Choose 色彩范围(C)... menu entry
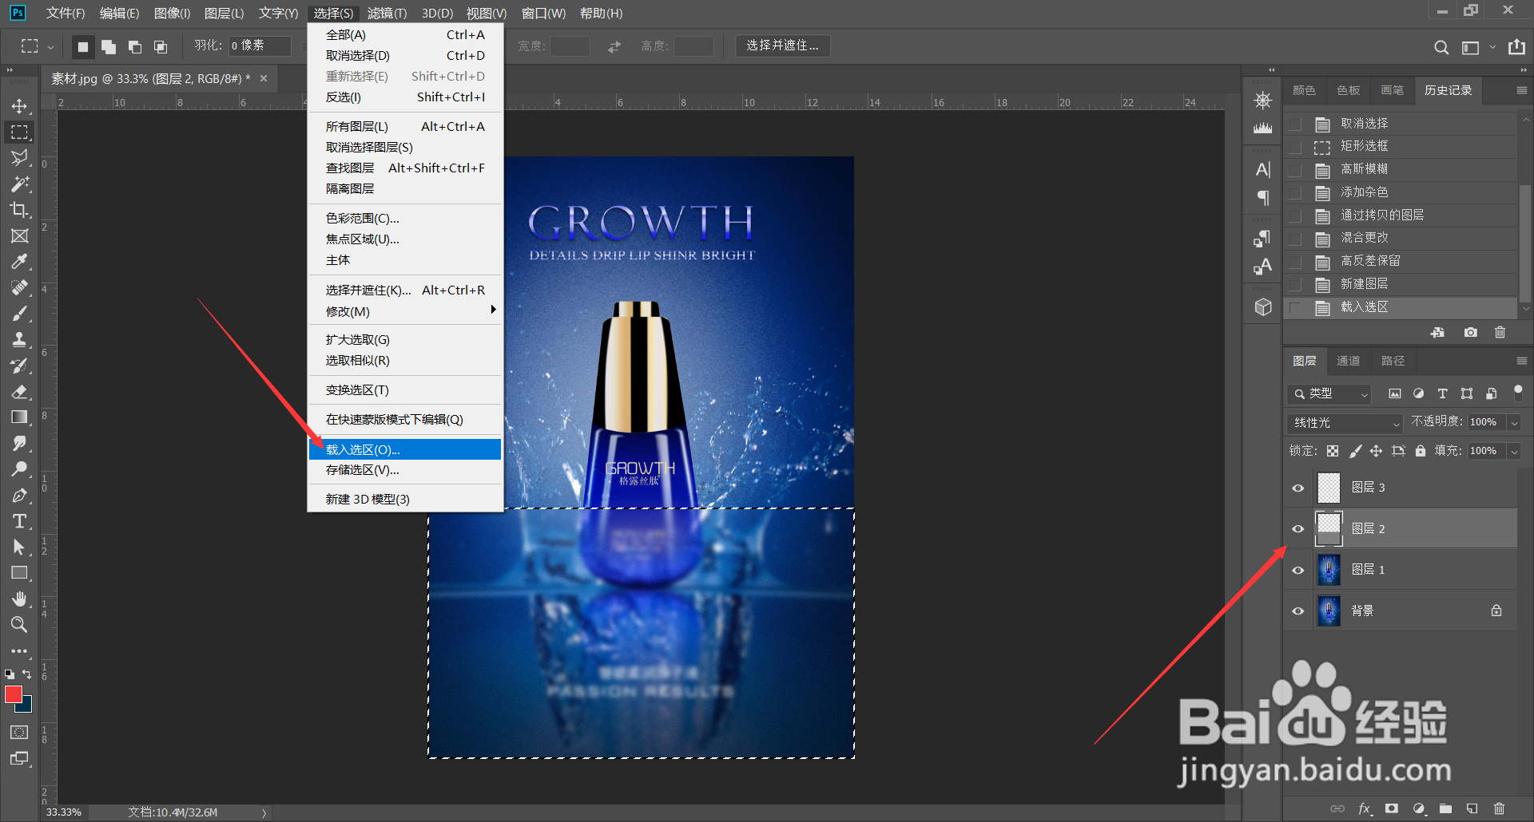Viewport: 1534px width, 822px height. [405, 219]
